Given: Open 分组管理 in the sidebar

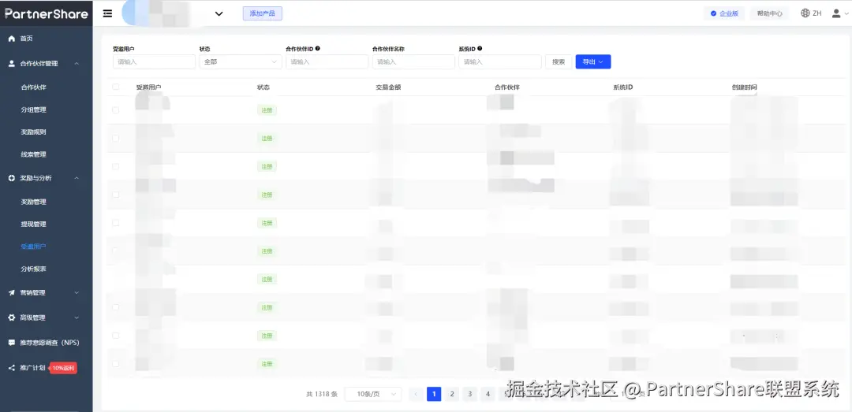Looking at the screenshot, I should pyautogui.click(x=34, y=109).
